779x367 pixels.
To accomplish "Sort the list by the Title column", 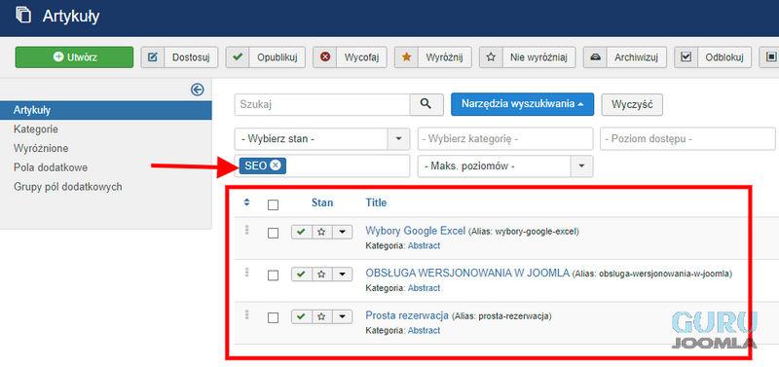I will pos(376,202).
